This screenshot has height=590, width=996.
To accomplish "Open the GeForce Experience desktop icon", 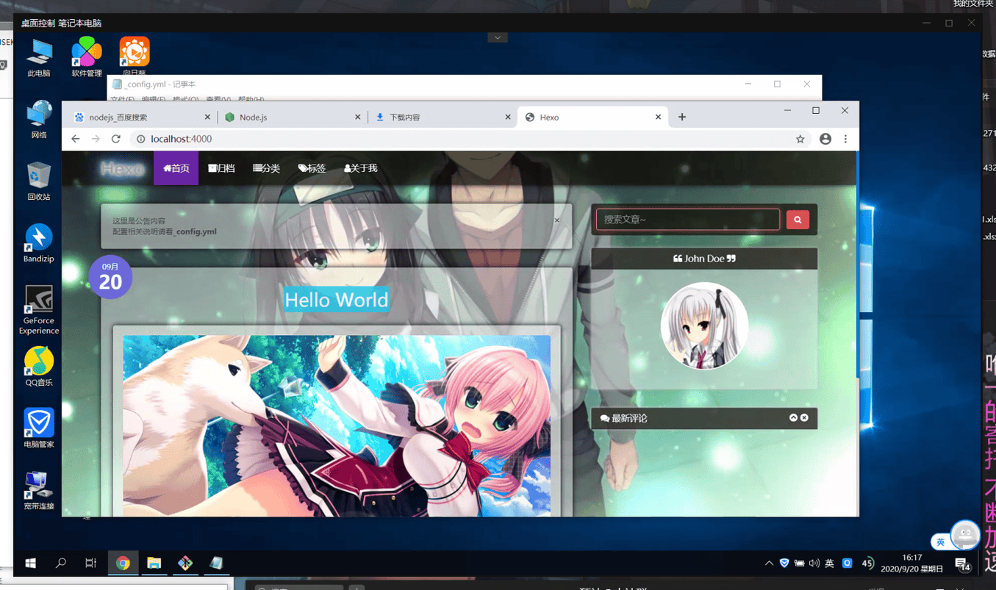I will click(x=38, y=309).
